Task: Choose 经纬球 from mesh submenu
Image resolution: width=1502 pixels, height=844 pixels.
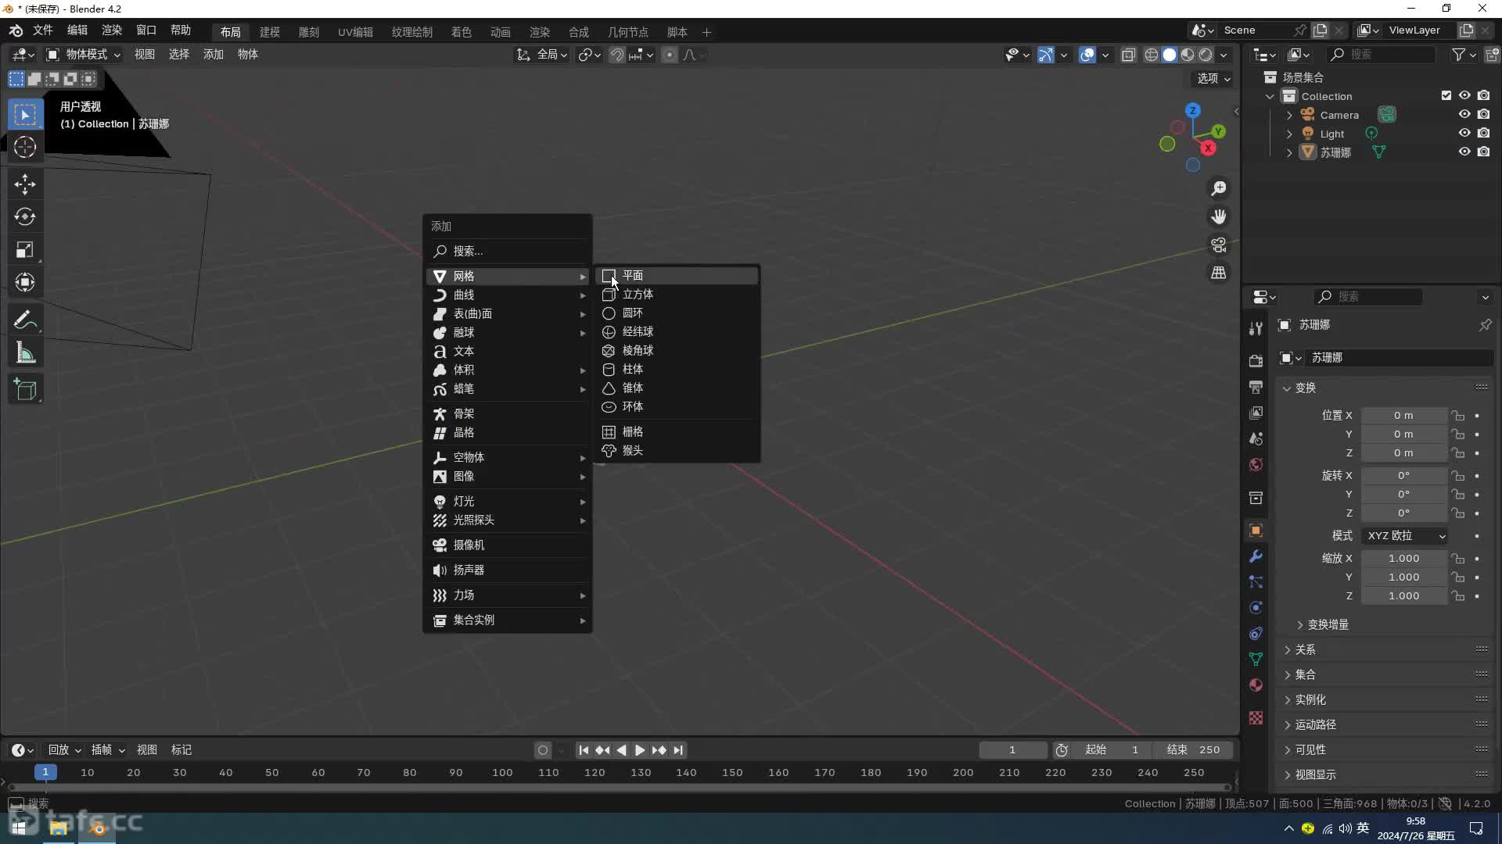Action: [x=677, y=332]
